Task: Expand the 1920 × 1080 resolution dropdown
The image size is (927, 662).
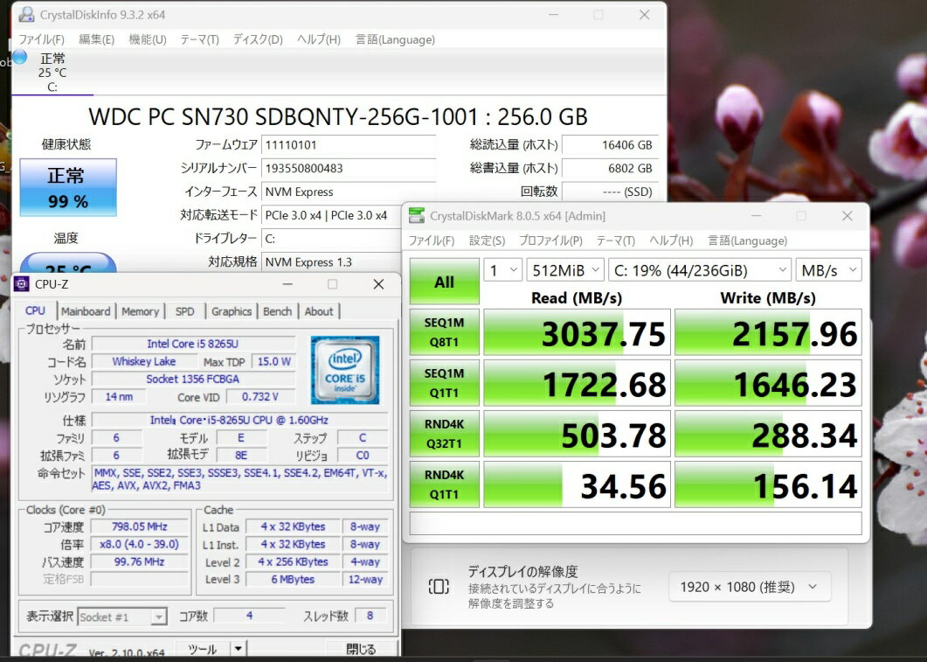Action: [x=749, y=587]
